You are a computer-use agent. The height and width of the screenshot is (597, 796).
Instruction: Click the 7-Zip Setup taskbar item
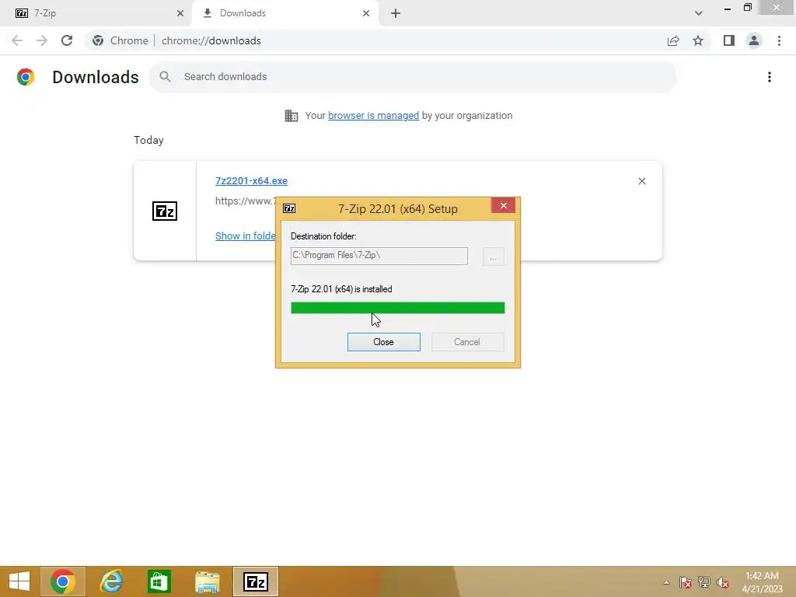(256, 581)
